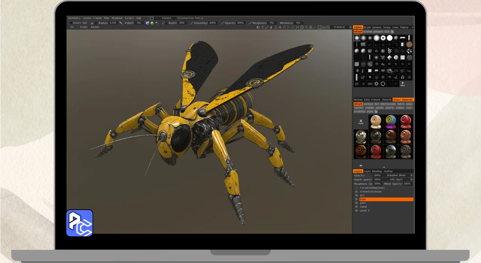Select the penpack alpha category

coord(378,32)
